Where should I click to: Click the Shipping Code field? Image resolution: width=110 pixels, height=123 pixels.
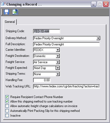click(x=47, y=31)
